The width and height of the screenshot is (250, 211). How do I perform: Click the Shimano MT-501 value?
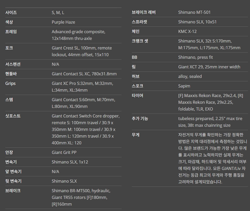coord(194,12)
